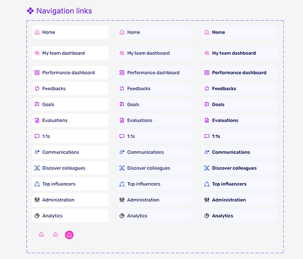This screenshot has width=303, height=259.
Task: Select bold 1:1s link in right column
Action: [x=240, y=136]
